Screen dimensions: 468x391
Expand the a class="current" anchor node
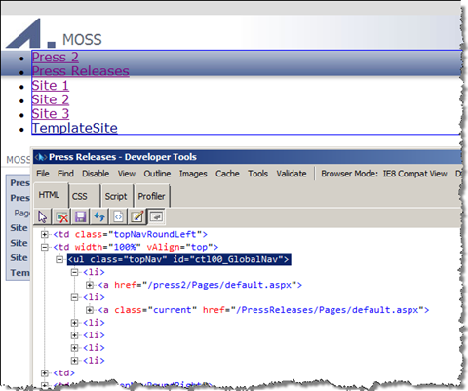(x=90, y=310)
